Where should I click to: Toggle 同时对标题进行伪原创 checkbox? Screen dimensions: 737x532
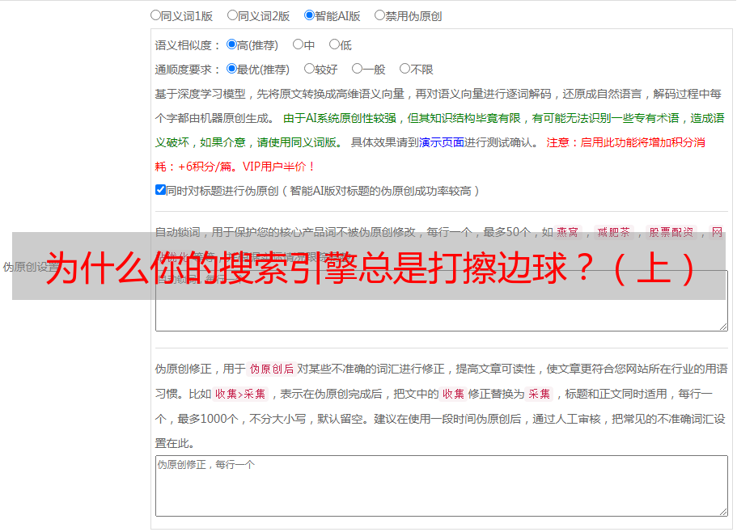(160, 190)
